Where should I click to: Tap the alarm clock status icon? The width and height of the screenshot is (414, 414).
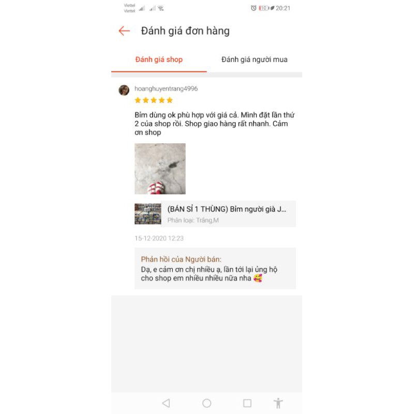click(254, 8)
